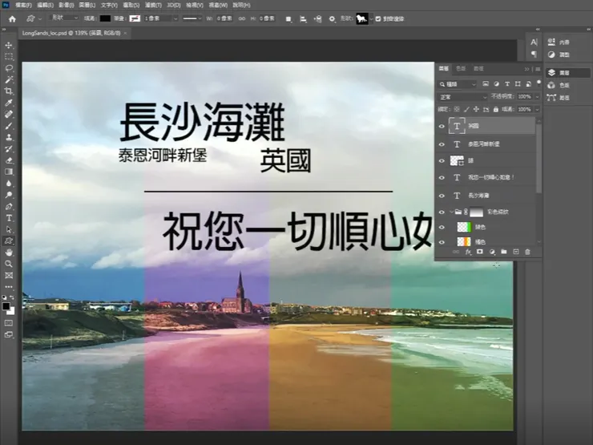Click the new adjustment layer icon
Screen dimensions: 593x445
point(492,252)
